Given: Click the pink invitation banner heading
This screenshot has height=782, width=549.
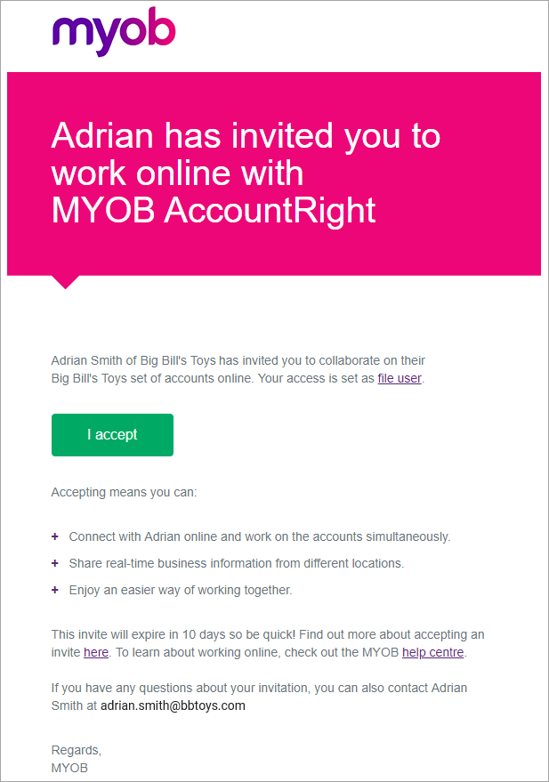Looking at the screenshot, I should 246,173.
